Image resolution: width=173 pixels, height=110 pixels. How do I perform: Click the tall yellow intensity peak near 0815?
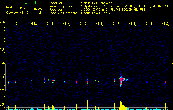point(88,105)
